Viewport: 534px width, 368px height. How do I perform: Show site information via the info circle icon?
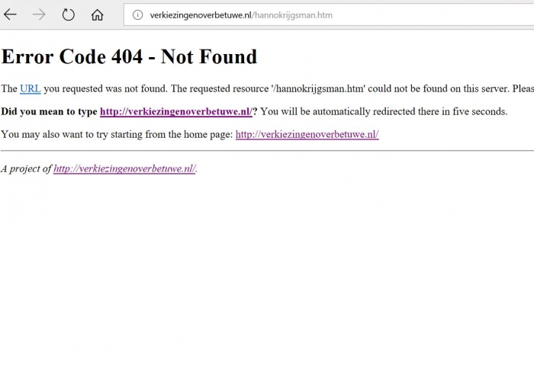pyautogui.click(x=137, y=14)
